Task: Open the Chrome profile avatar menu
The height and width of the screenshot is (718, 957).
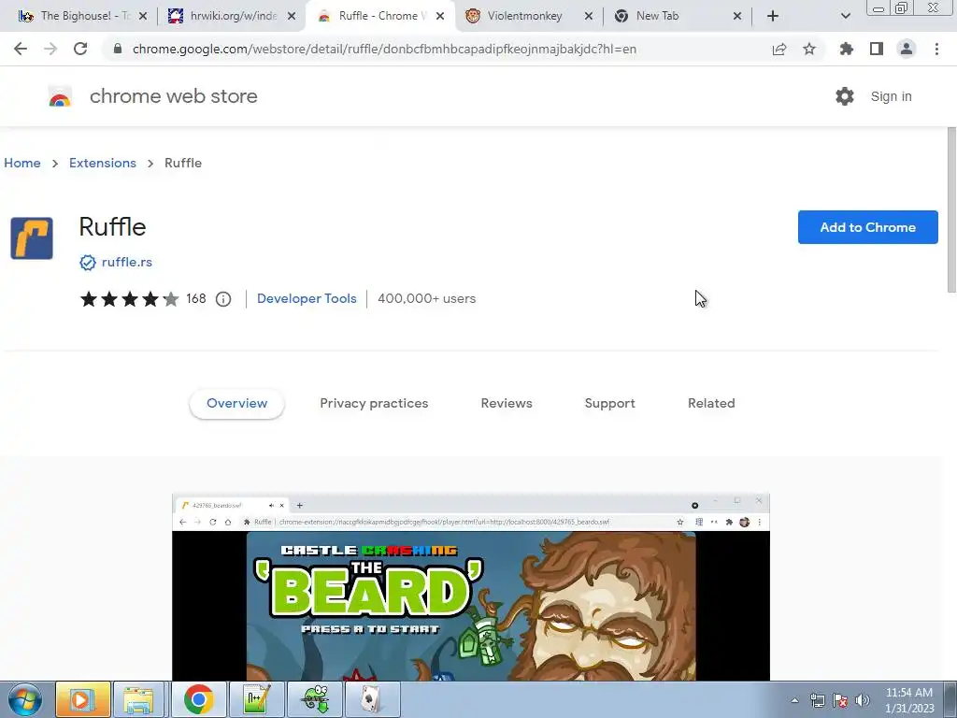Action: [907, 49]
